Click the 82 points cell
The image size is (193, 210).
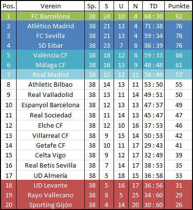[x=178, y=16]
